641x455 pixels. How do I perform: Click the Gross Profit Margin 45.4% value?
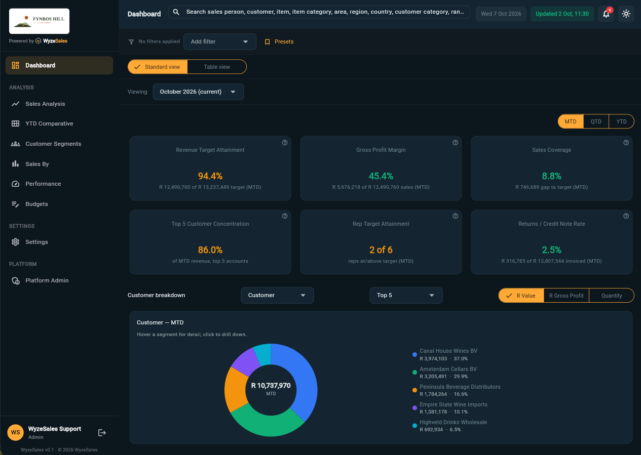click(x=381, y=176)
